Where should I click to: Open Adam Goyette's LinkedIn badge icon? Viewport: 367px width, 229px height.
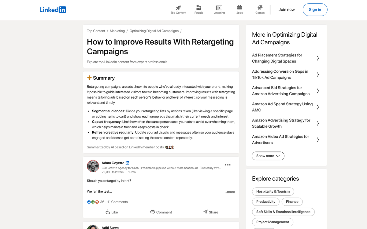[x=128, y=163]
